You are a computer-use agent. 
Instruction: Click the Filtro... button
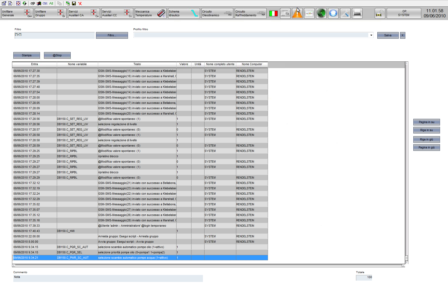click(x=112, y=35)
